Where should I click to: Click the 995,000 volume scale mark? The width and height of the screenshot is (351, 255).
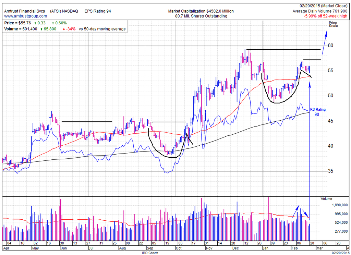click(x=341, y=214)
